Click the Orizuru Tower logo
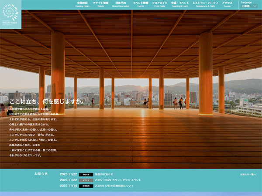 10,14
